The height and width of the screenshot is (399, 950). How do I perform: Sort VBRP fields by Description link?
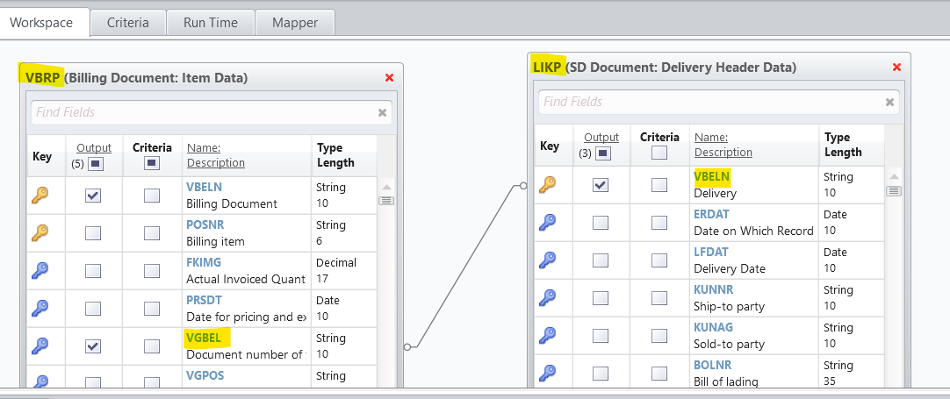(216, 163)
